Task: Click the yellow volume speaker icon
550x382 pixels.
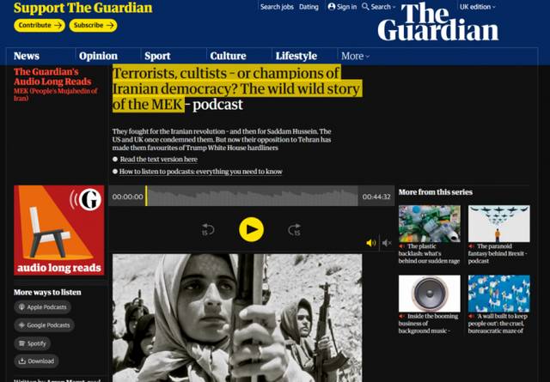Action: click(370, 243)
